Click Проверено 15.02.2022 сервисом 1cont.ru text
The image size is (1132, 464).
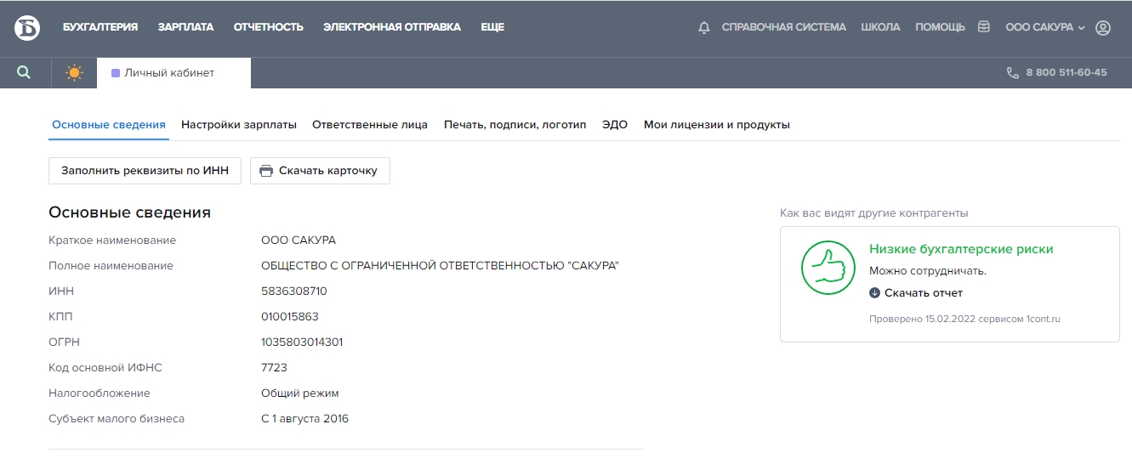click(x=964, y=320)
